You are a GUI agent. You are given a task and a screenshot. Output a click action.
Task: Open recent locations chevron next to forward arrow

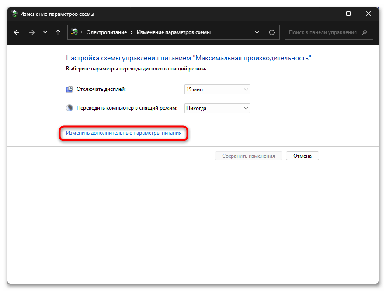[x=45, y=32]
